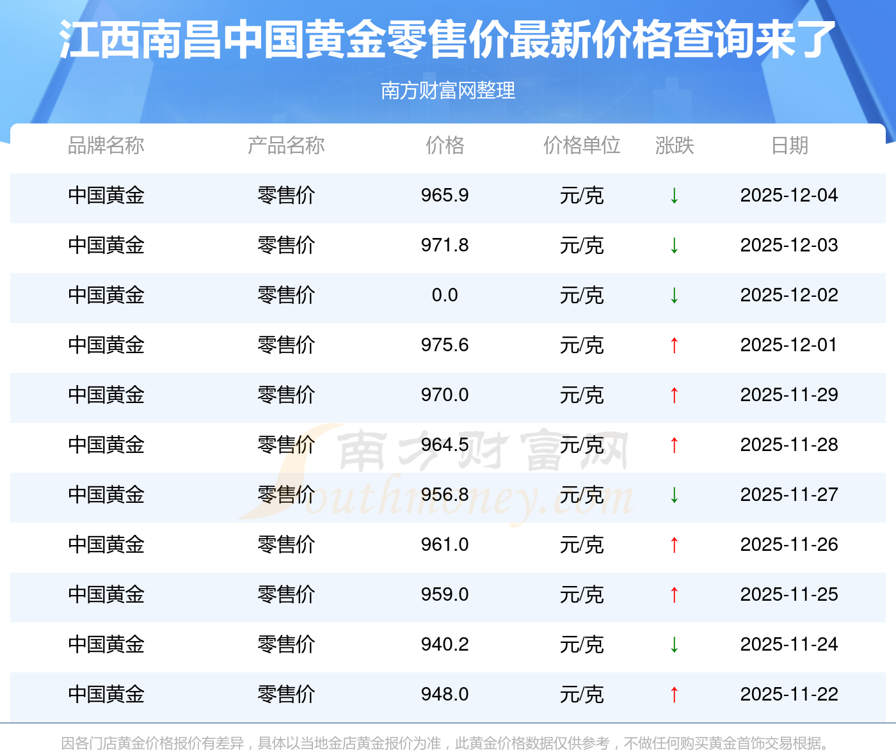Select the price 971.8
The image size is (896, 753).
point(445,245)
